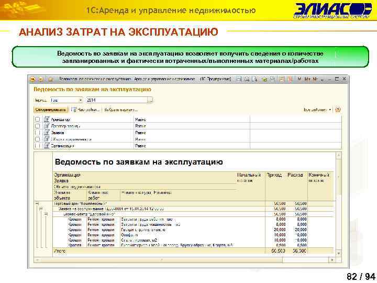Tick the Организация filter checkbox
The image size is (377, 283).
(x=37, y=146)
